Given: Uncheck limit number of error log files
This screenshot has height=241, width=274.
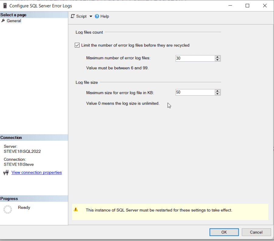Looking at the screenshot, I should [x=77, y=45].
